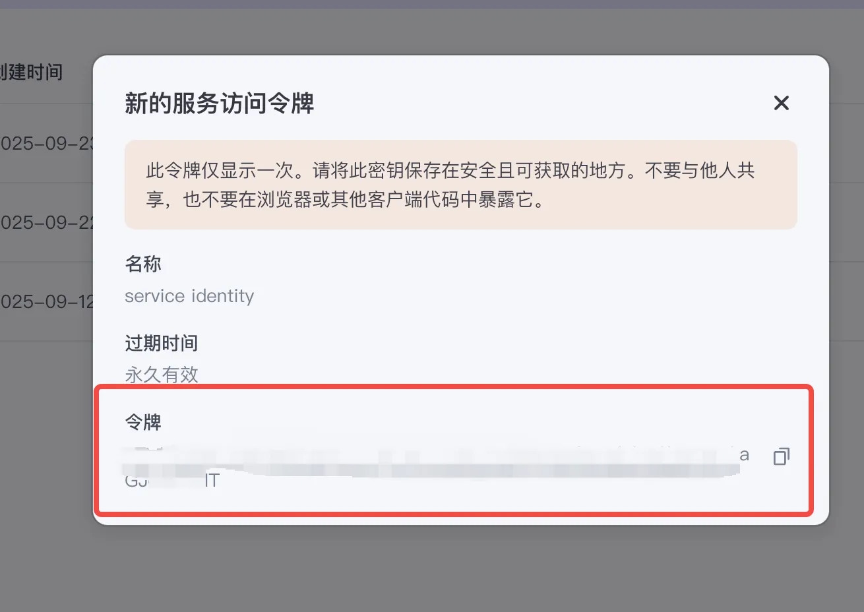Click the 名称 field label
Screen dimensions: 864x612
click(x=143, y=264)
